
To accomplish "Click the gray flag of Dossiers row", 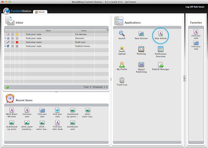I will pos(17,38).
